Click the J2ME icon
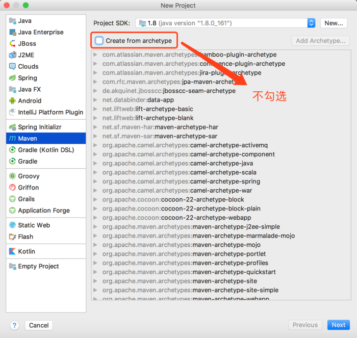This screenshot has height=338, width=357. pyautogui.click(x=13, y=55)
